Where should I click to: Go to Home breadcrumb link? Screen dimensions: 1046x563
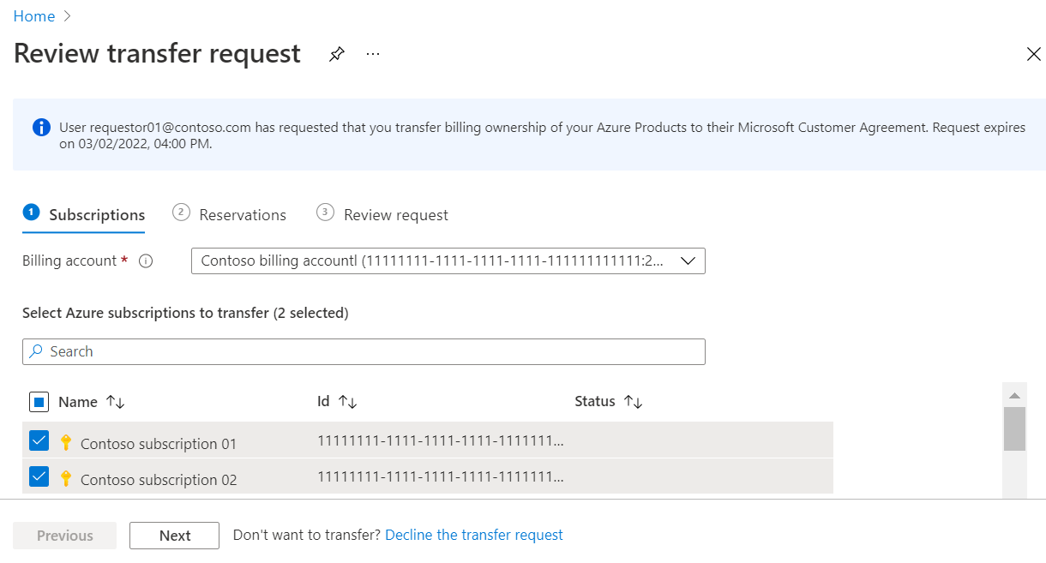pyautogui.click(x=34, y=16)
